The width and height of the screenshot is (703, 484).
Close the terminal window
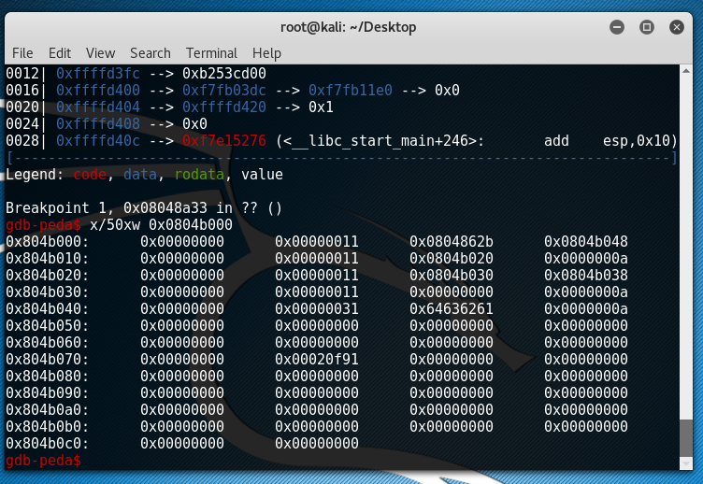point(677,27)
